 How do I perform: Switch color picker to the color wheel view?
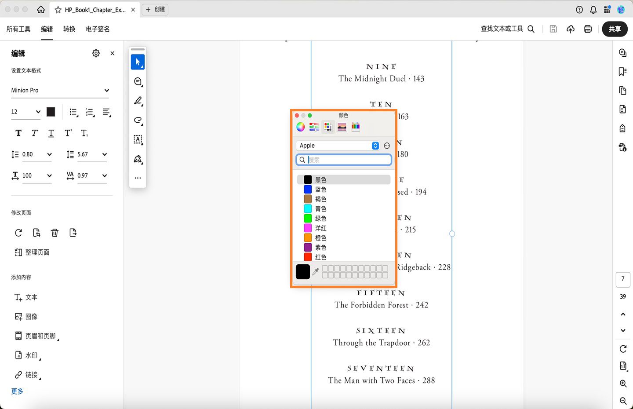pyautogui.click(x=301, y=127)
